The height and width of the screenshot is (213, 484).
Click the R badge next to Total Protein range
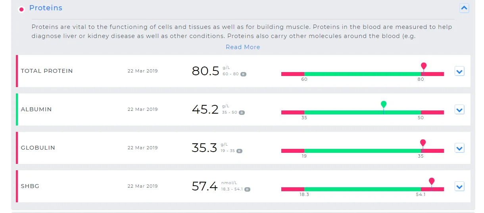tap(244, 74)
